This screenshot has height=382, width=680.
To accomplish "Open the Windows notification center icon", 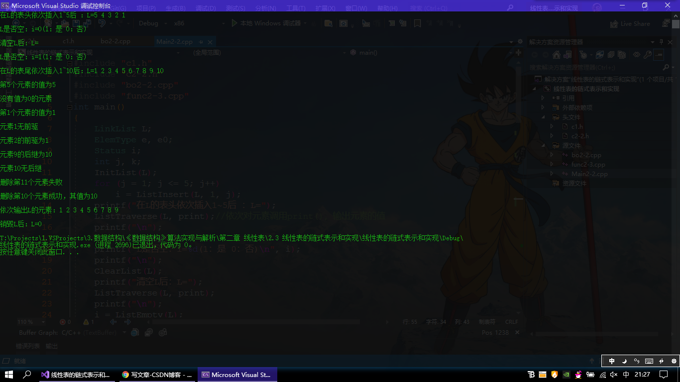I will point(664,375).
